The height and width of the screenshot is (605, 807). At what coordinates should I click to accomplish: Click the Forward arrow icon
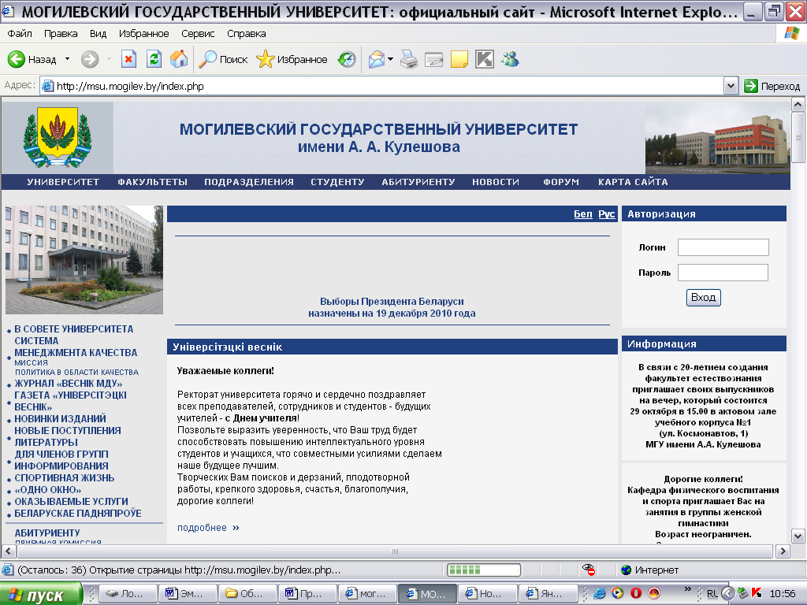90,59
